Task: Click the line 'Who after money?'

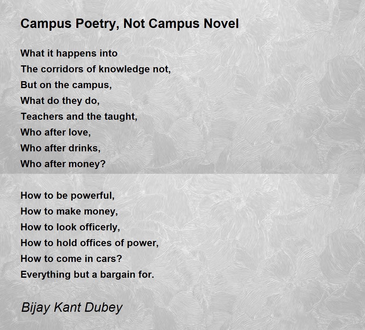Action: pos(63,164)
